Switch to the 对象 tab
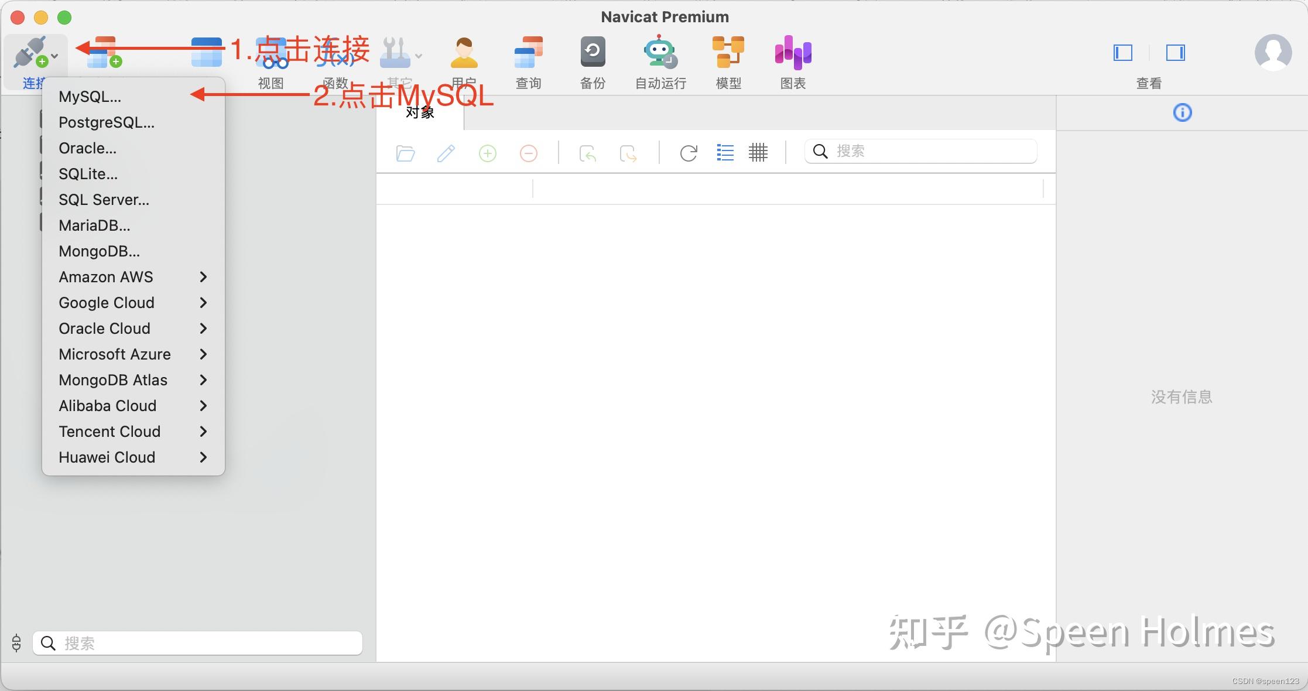The height and width of the screenshot is (691, 1308). click(x=420, y=112)
